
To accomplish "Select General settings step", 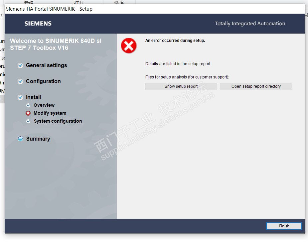I will point(46,65).
